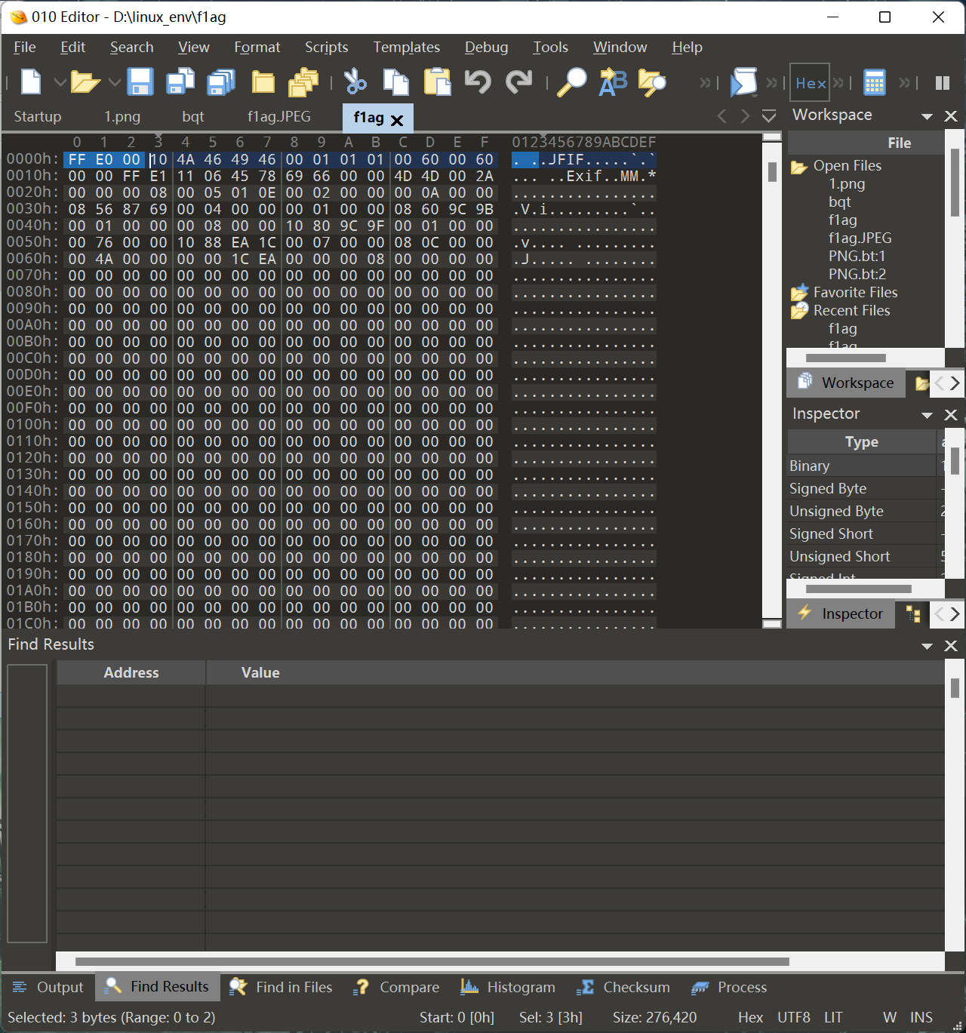966x1033 pixels.
Task: Open Find Results panel options dropdown
Action: [927, 646]
